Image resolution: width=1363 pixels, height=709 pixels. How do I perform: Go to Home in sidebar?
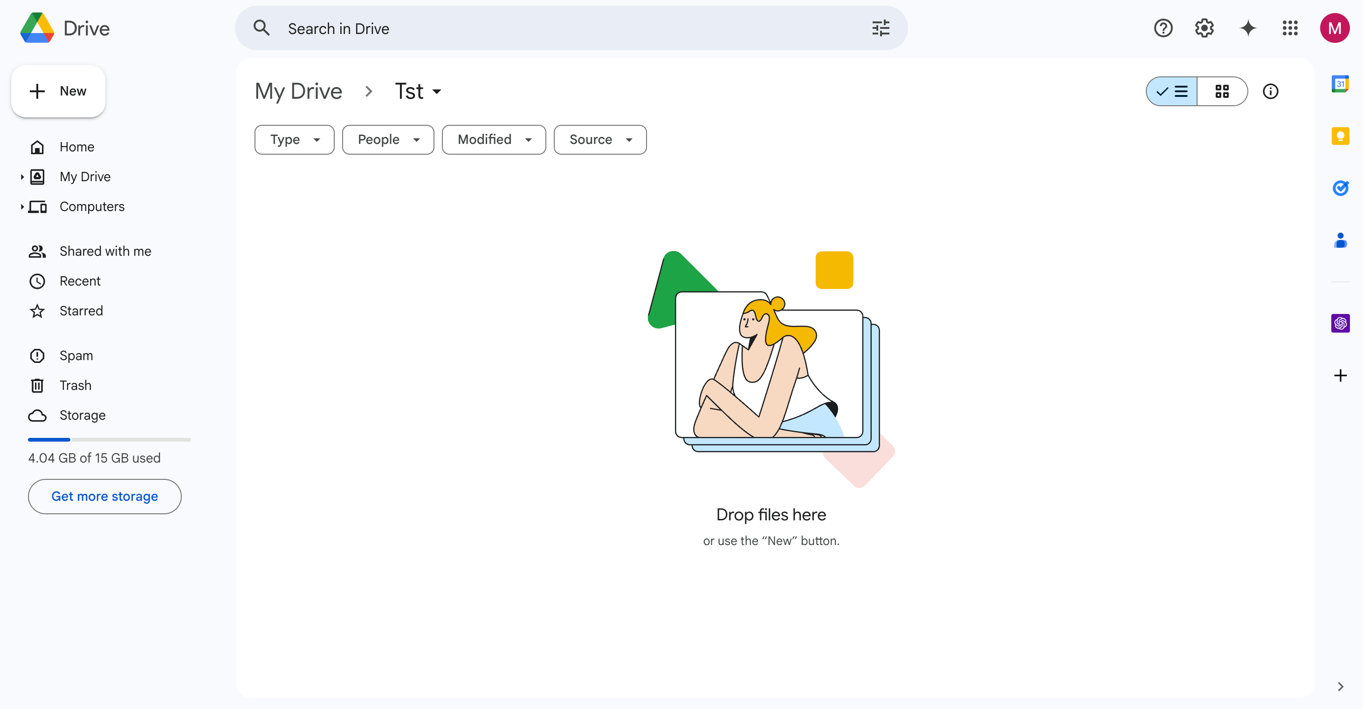tap(77, 147)
